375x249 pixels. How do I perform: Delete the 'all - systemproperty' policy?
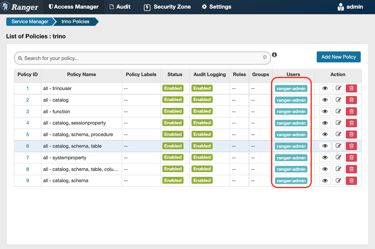tap(351, 157)
